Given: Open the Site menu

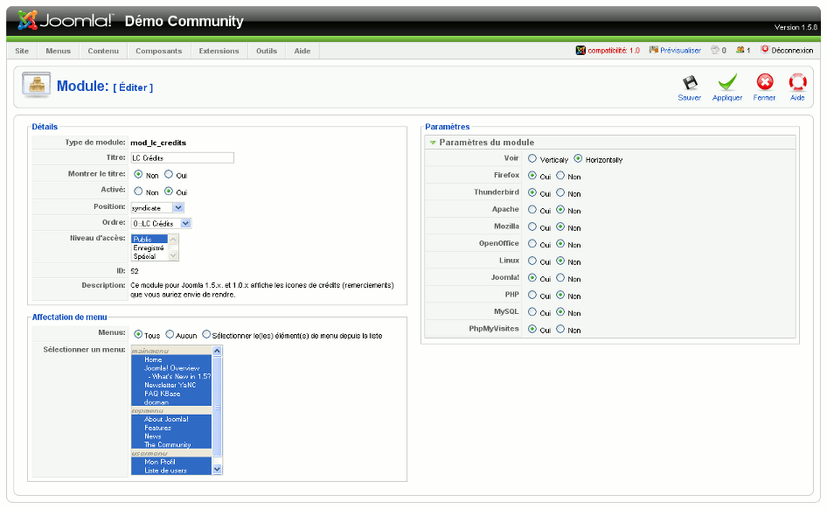Looking at the screenshot, I should [22, 51].
